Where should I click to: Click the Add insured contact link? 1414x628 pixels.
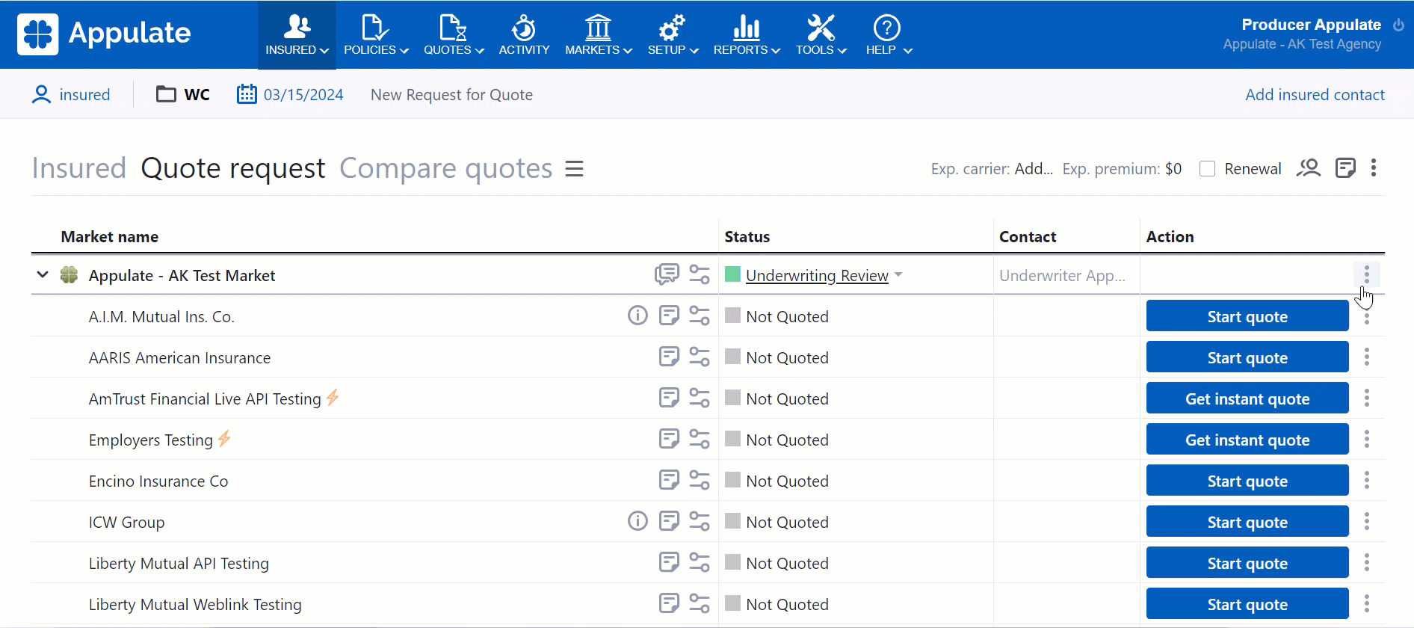pyautogui.click(x=1314, y=95)
